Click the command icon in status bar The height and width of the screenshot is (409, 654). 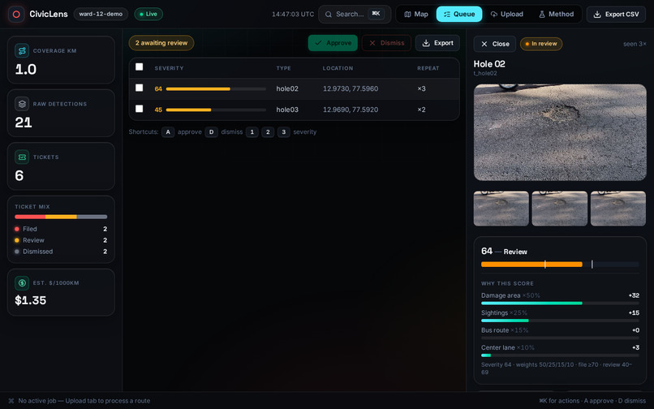tap(11, 401)
